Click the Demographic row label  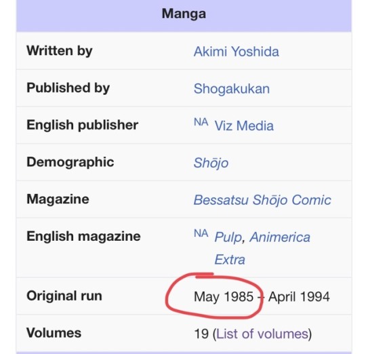[x=70, y=162]
